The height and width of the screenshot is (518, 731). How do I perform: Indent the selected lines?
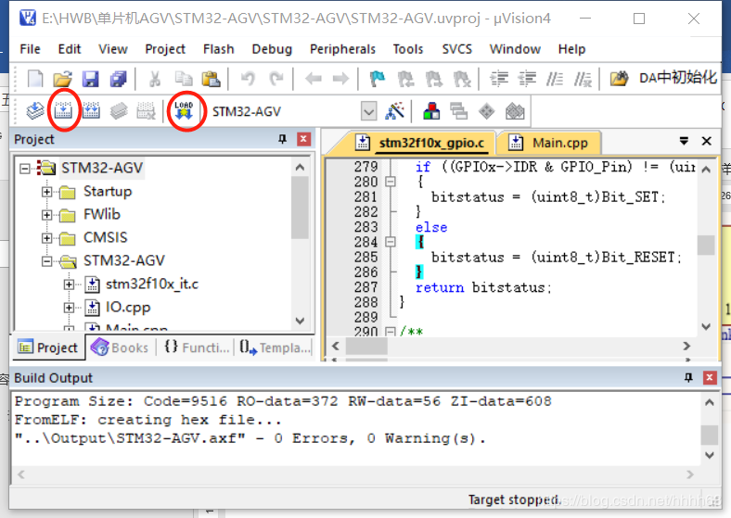click(x=499, y=78)
